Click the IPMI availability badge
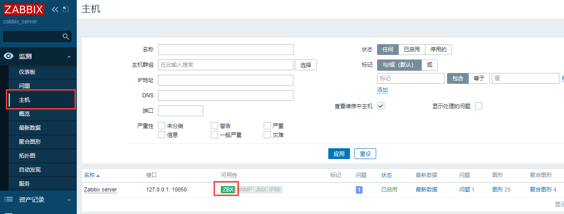 pyautogui.click(x=275, y=190)
